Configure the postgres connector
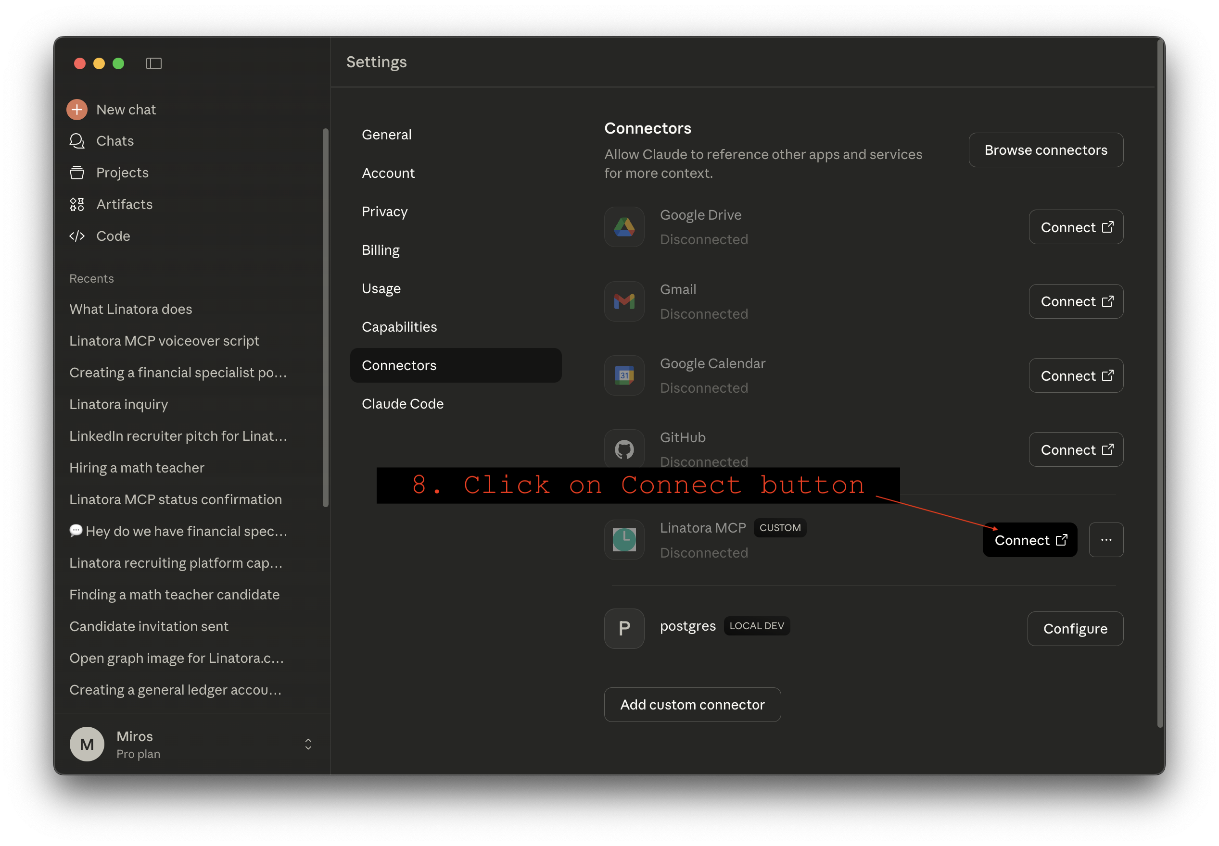 click(x=1075, y=629)
